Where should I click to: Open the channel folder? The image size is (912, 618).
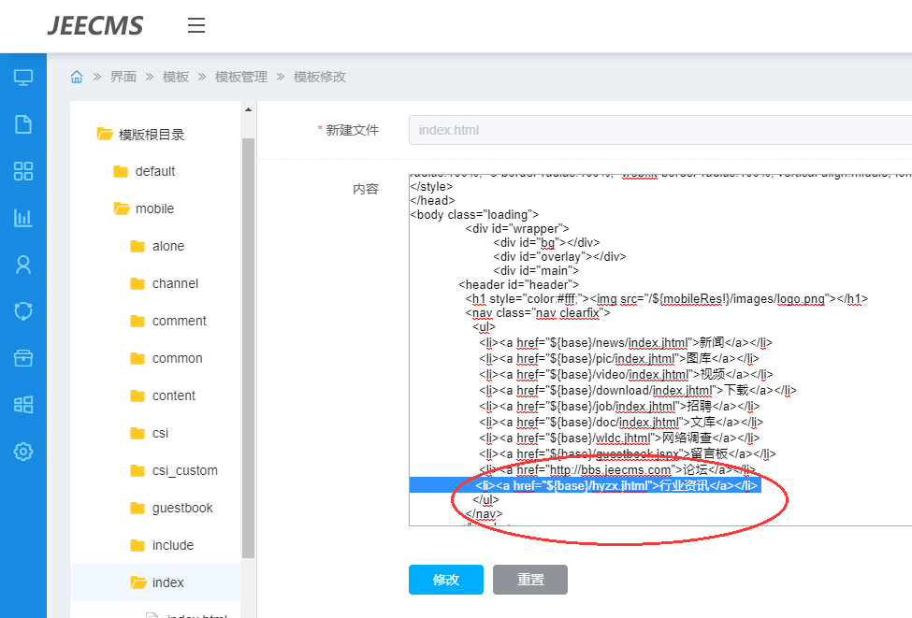pyautogui.click(x=175, y=283)
